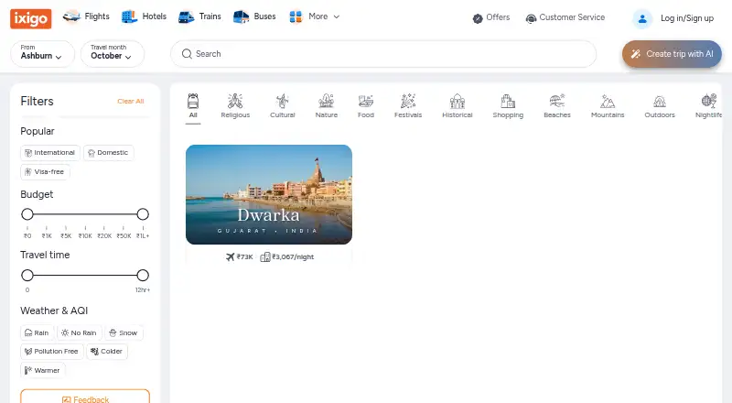The height and width of the screenshot is (403, 732).
Task: Toggle the Warmer filter
Action: click(x=43, y=370)
